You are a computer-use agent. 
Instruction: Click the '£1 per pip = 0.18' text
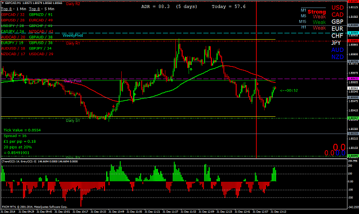coord(20,142)
